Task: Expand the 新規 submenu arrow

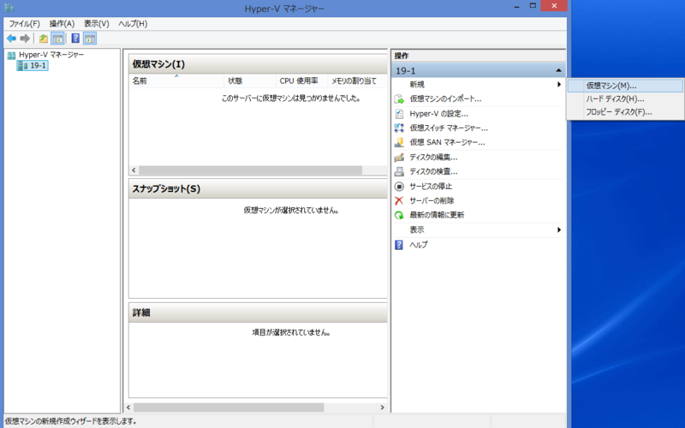Action: click(559, 84)
